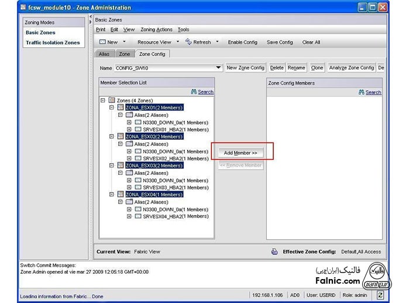This screenshot has width=406, height=303.
Task: Select the ZONA_ESX03 zone entry
Action: point(154,166)
